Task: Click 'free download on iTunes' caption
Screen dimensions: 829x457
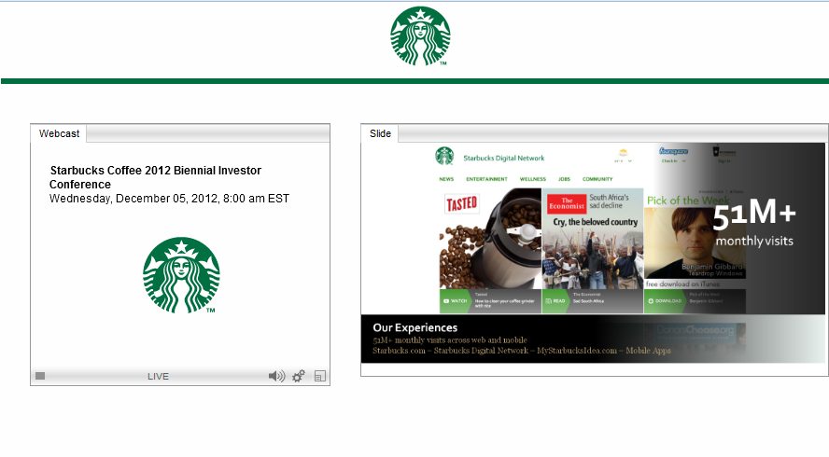Action: tap(682, 284)
